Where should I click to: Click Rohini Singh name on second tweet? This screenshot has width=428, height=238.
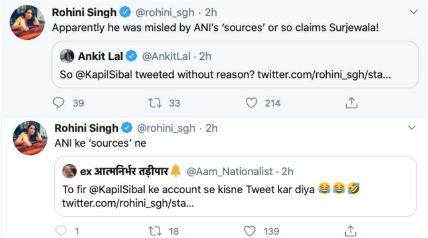(86, 128)
